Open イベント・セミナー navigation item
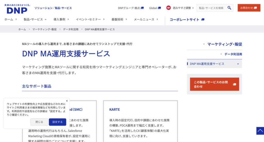 click(x=90, y=19)
